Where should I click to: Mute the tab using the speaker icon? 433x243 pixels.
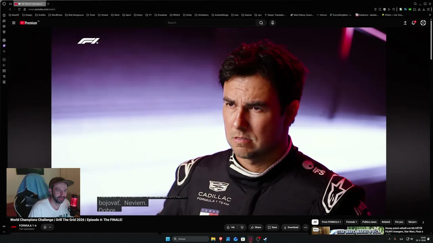click(20, 4)
